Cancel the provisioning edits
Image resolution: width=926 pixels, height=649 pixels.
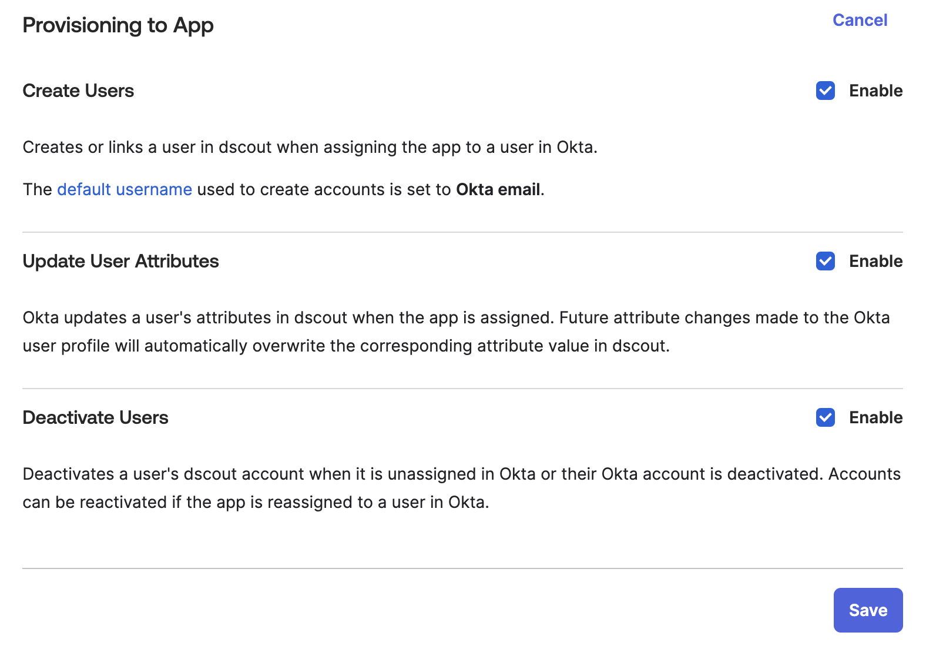coord(860,20)
